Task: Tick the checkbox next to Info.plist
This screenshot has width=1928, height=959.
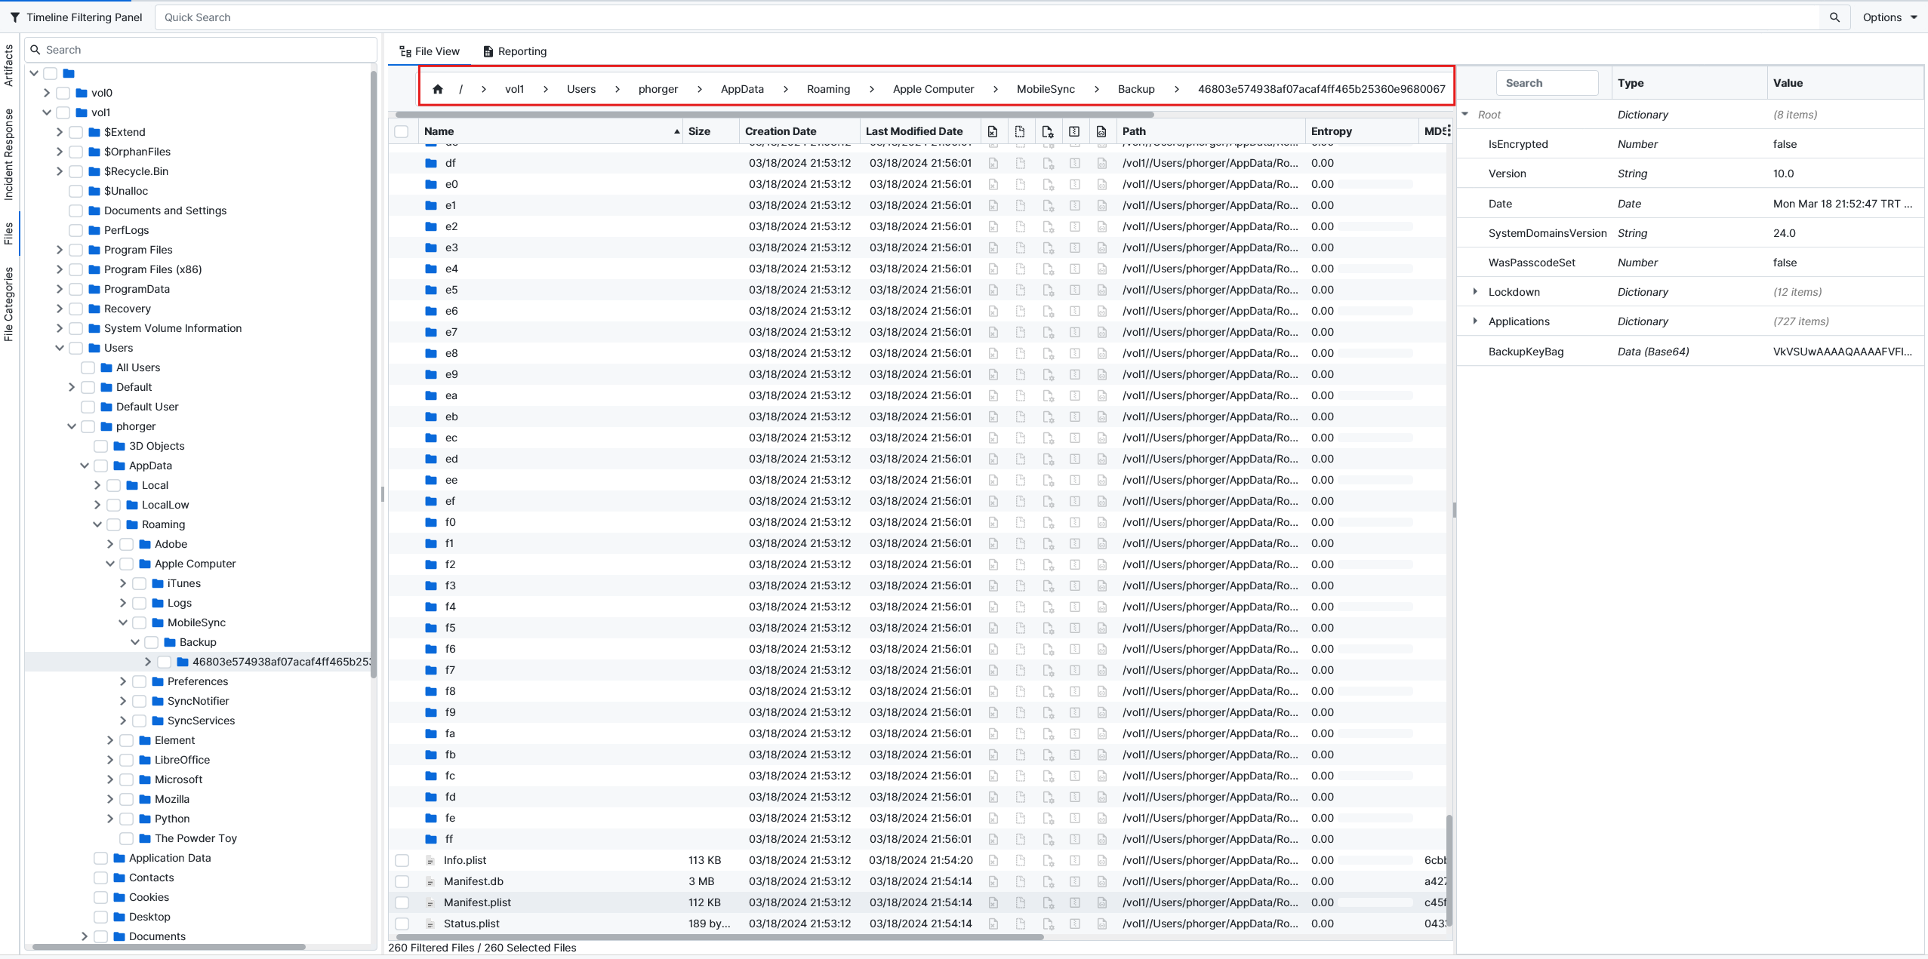Action: coord(402,860)
